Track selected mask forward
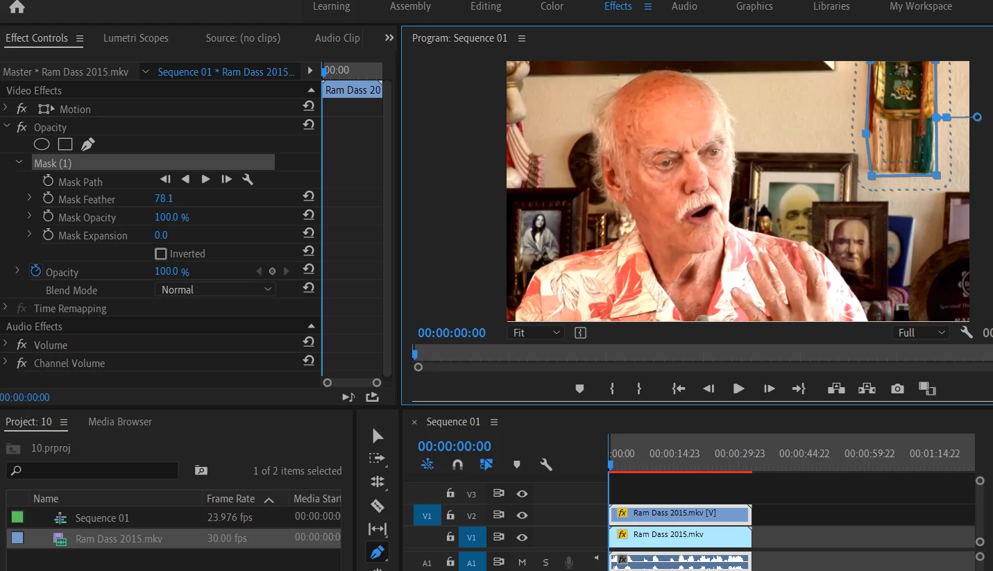The width and height of the screenshot is (993, 571). point(205,179)
